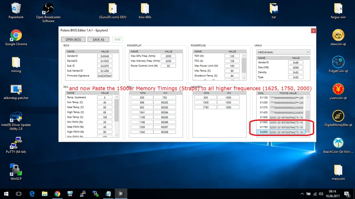This screenshot has width=355, height=199.
Task: Edit the Max Power Limit value 160
Action: click(232, 66)
